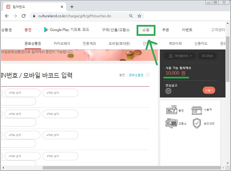231x171 pixels.
Task: Click second row middle 4자리 숫자 field
Action: pyautogui.click(x=22, y=114)
